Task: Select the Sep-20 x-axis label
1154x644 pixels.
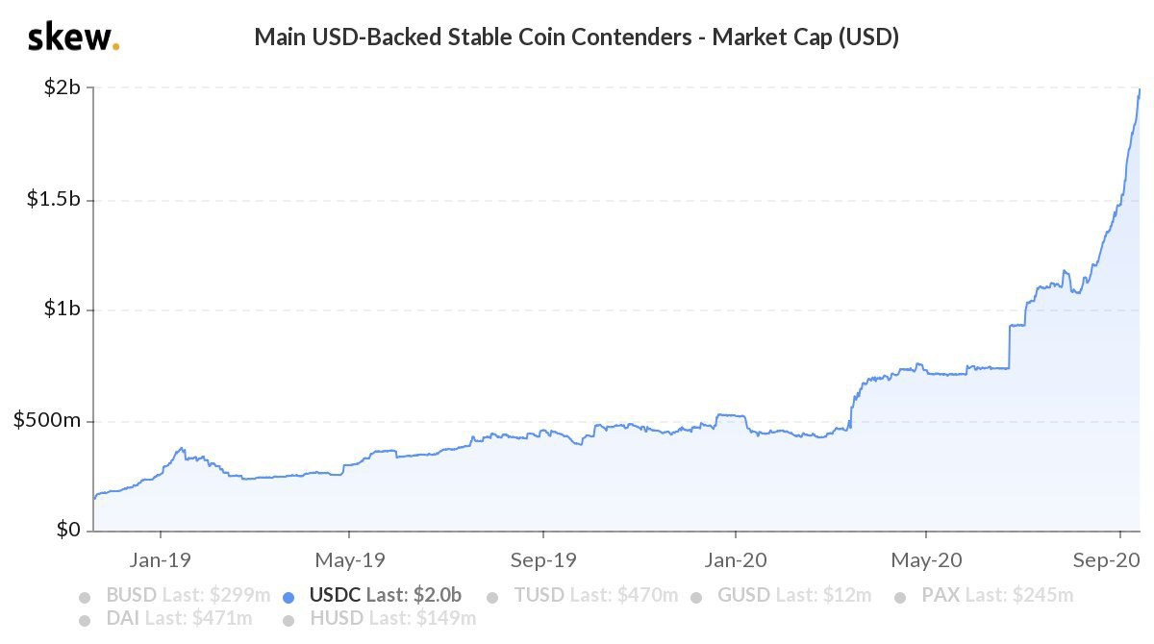Action: click(1118, 558)
